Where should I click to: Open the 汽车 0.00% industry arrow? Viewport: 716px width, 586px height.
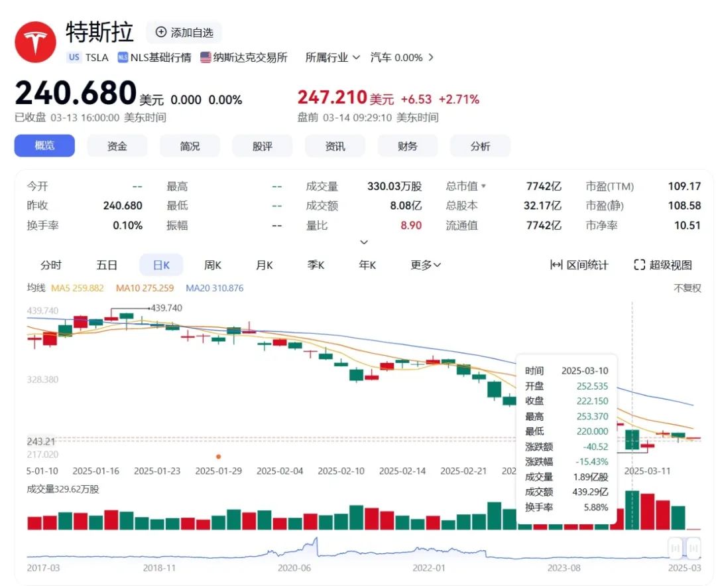point(431,57)
